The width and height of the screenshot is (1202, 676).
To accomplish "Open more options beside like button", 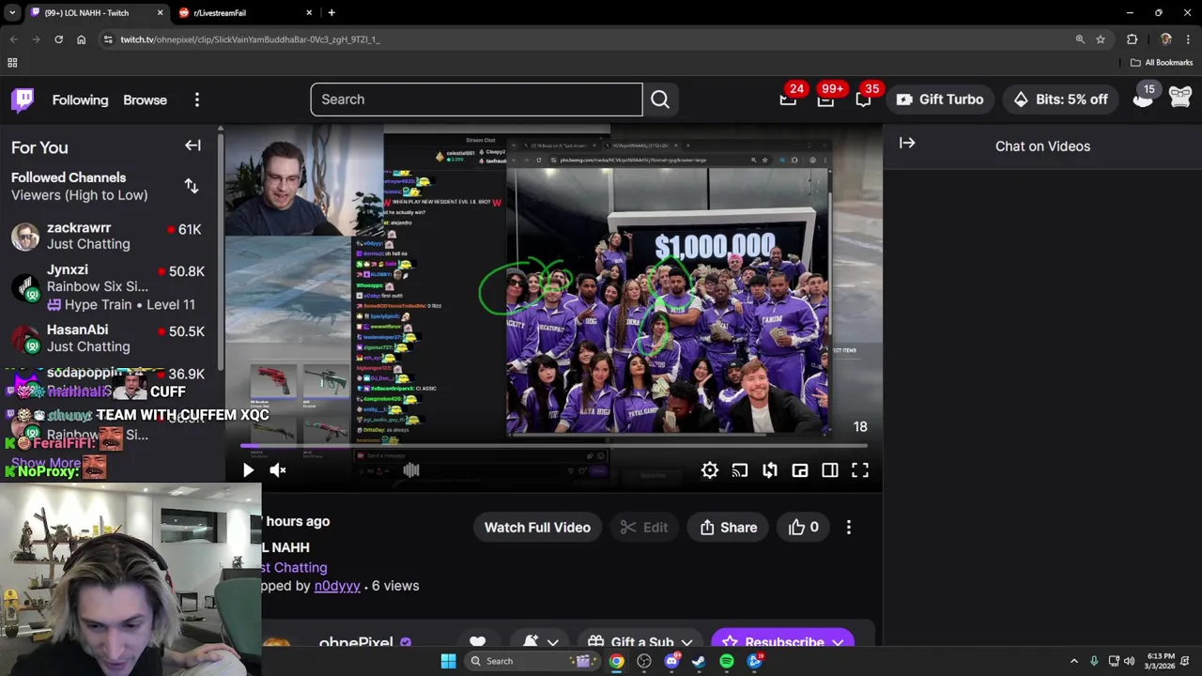I will click(849, 527).
